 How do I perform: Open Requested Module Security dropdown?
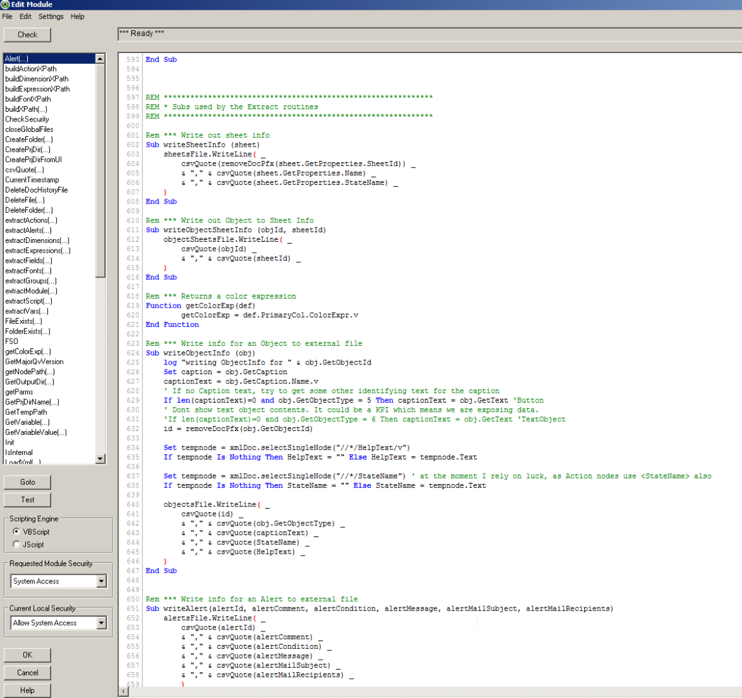(100, 581)
